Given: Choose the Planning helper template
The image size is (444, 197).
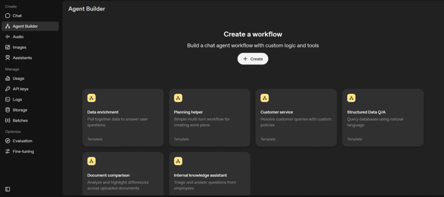Looking at the screenshot, I should click(209, 118).
